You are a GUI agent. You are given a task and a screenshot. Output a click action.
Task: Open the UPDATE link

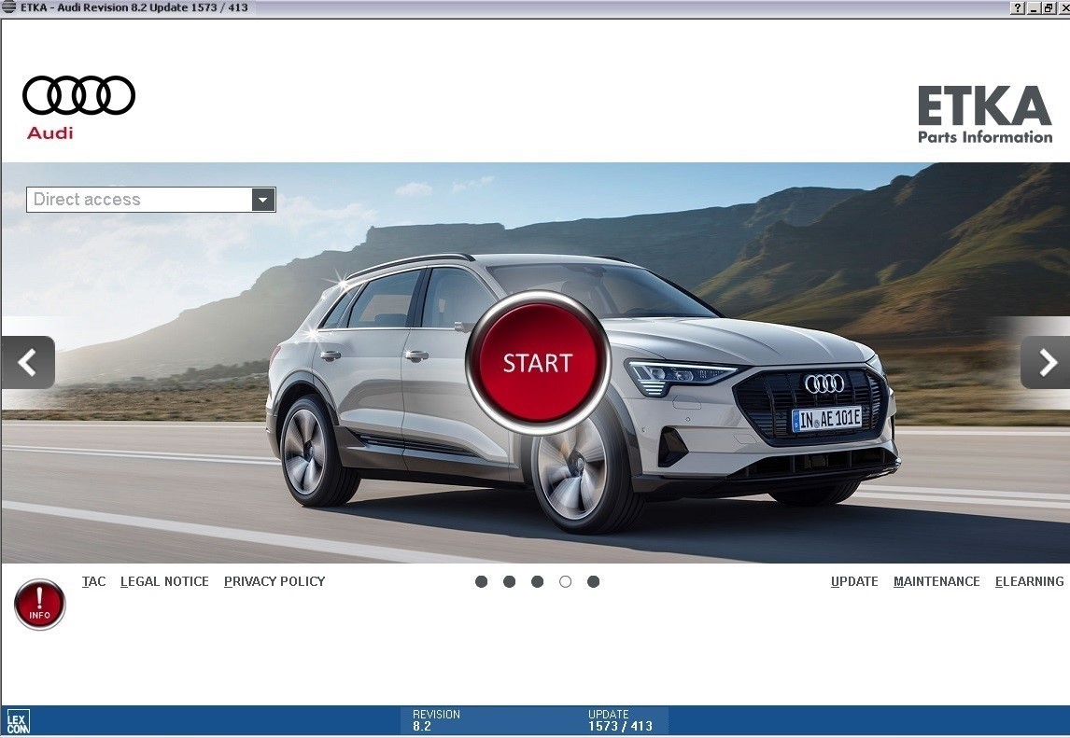854,582
